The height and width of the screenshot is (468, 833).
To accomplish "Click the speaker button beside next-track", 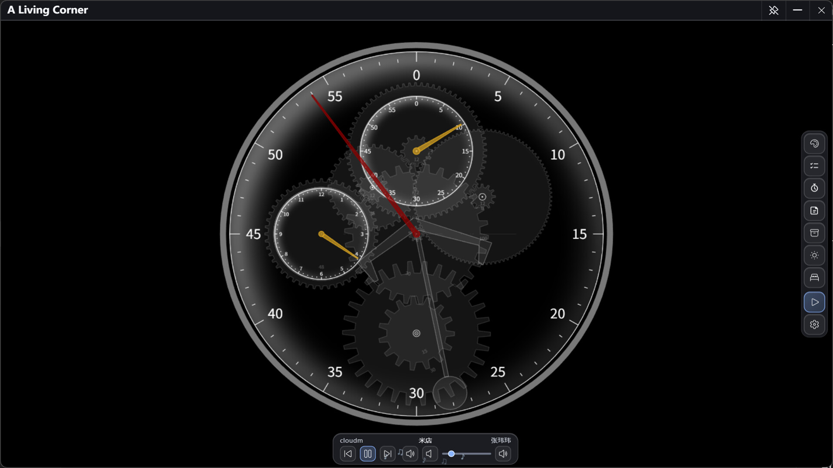I will [410, 454].
